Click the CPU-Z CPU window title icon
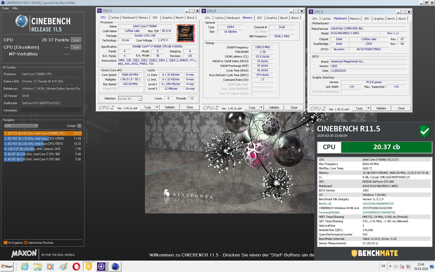435x272 pixels. [99, 11]
